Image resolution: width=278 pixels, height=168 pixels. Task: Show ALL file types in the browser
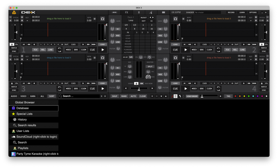point(42,96)
